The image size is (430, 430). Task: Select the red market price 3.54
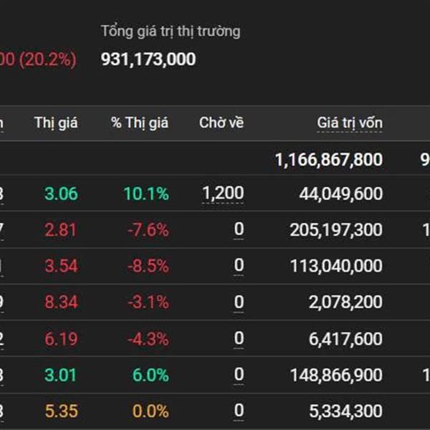pyautogui.click(x=61, y=266)
